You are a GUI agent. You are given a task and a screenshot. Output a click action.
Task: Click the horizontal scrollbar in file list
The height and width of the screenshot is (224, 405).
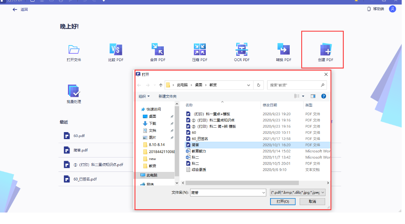242,183
